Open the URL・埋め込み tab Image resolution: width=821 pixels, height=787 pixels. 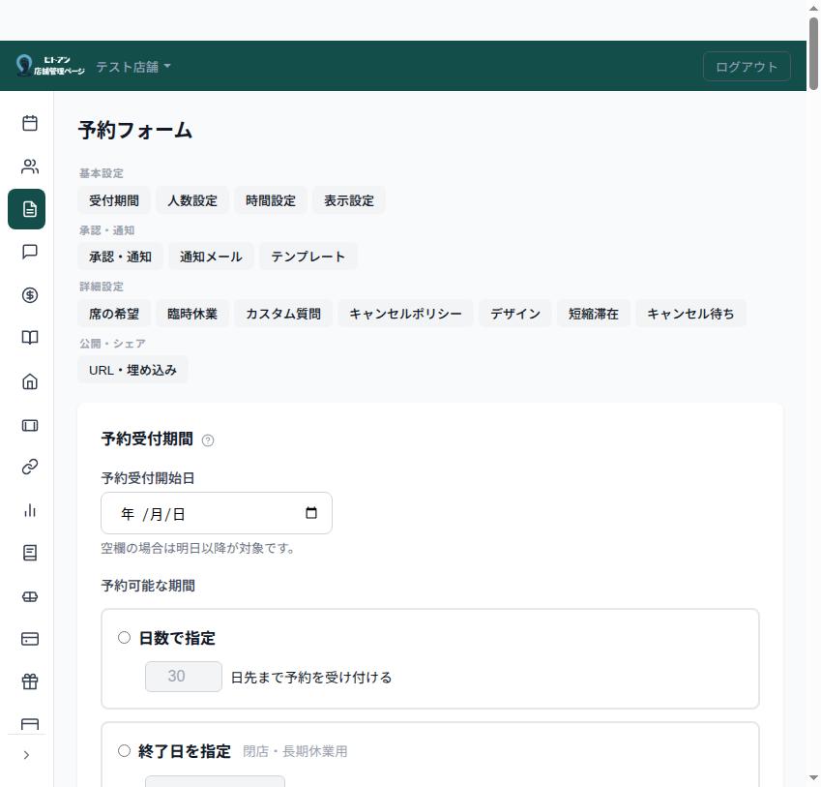[x=133, y=371]
